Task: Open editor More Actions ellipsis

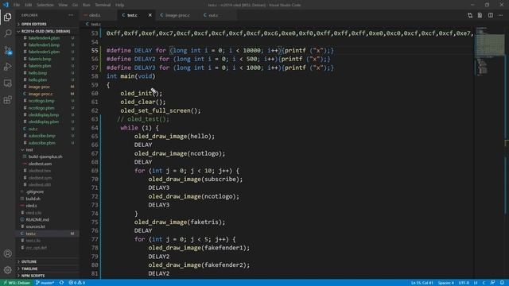Action: 500,15
